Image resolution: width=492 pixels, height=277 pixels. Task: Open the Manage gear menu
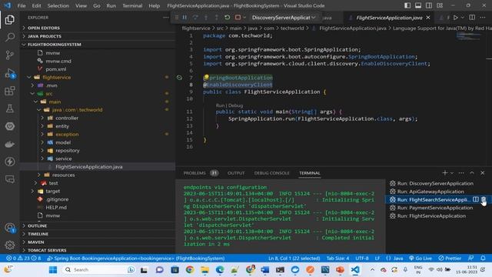point(10,245)
